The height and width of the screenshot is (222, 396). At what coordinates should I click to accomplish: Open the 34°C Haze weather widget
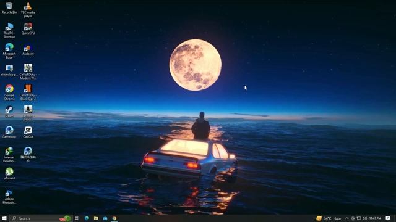[x=329, y=218]
